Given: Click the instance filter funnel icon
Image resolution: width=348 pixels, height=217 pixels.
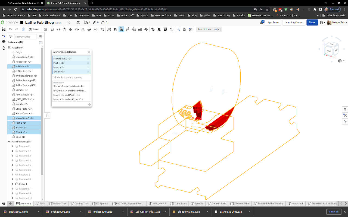Looking at the screenshot, I should tap(11, 37).
